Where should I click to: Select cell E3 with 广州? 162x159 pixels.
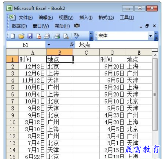(139, 73)
